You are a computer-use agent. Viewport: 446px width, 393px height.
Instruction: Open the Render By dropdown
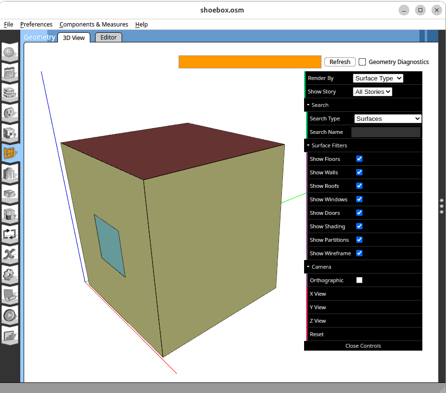coord(378,78)
